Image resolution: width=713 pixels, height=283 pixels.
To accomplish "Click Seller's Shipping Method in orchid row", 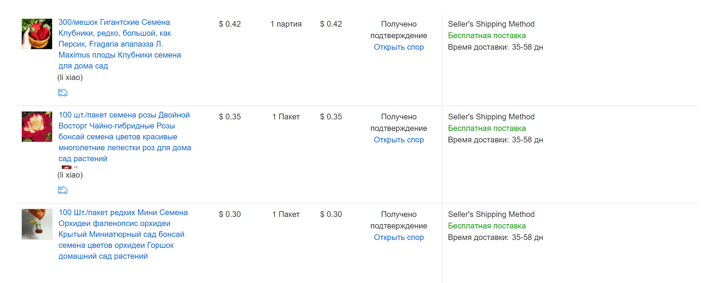I will [x=491, y=214].
